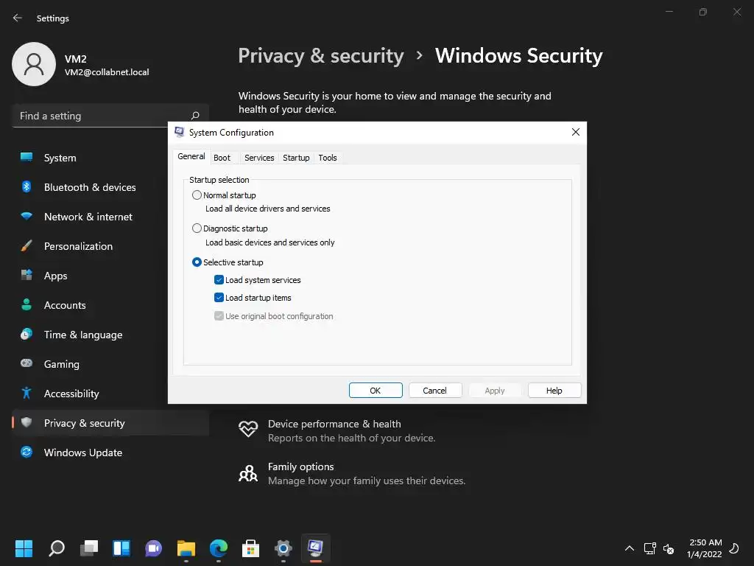
Task: Select the Normal startup option
Action: pos(197,195)
